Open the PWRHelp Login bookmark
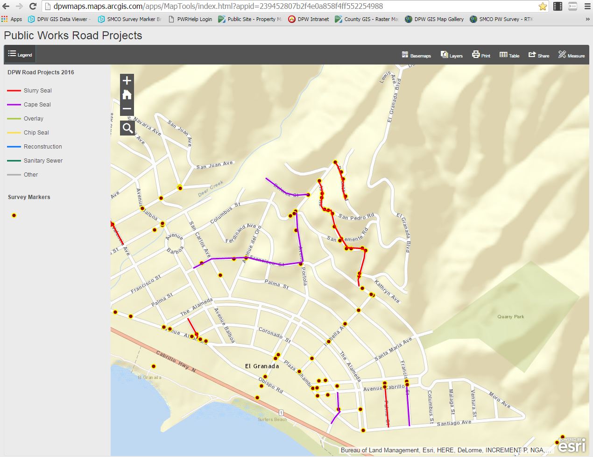The width and height of the screenshot is (593, 457). [190, 19]
